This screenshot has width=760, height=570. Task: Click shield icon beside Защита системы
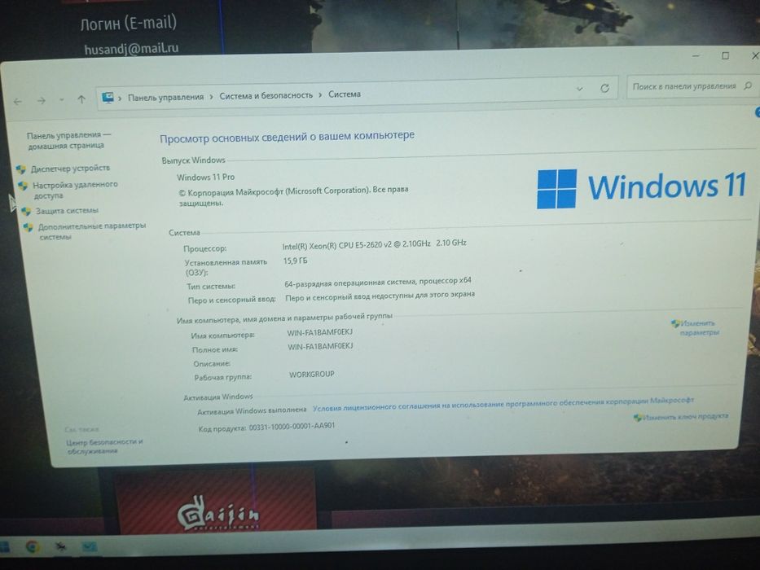click(26, 211)
